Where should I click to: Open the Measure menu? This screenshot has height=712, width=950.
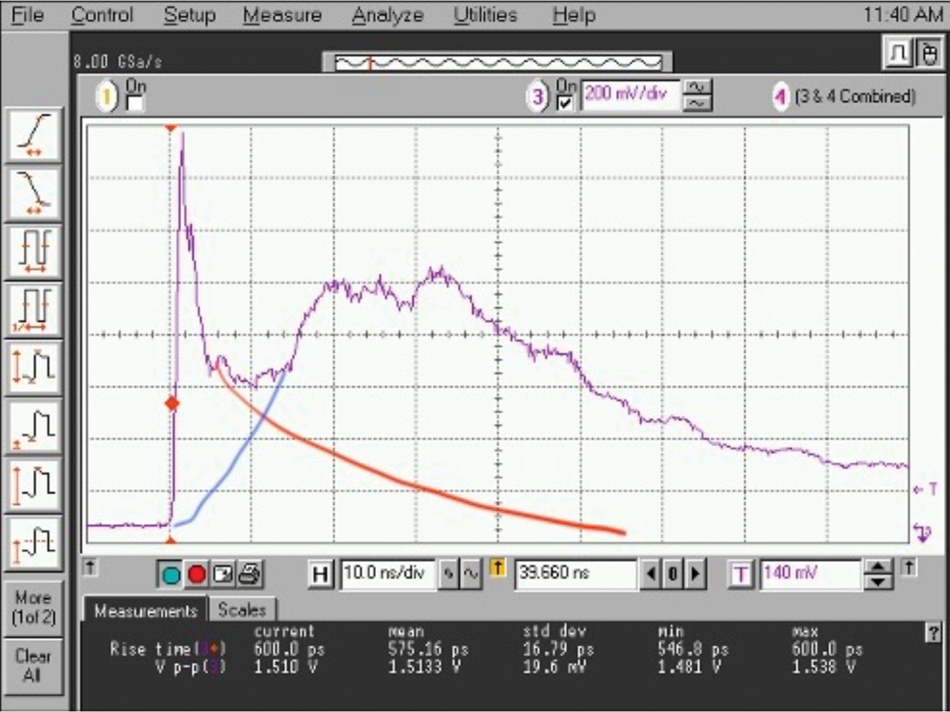tap(282, 15)
